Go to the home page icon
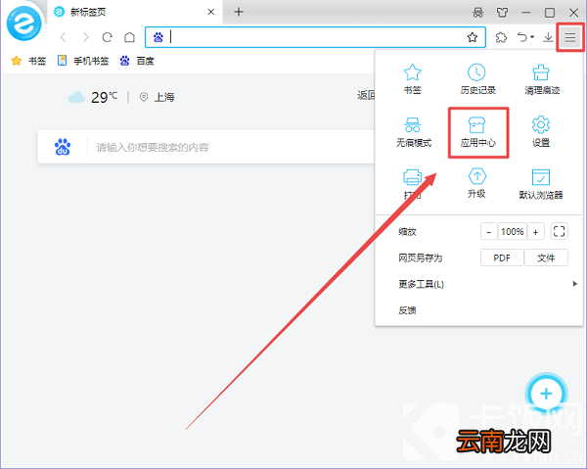 coord(129,37)
